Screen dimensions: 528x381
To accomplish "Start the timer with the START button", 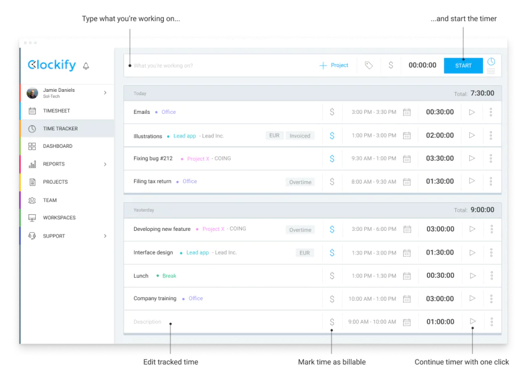I will pos(463,65).
